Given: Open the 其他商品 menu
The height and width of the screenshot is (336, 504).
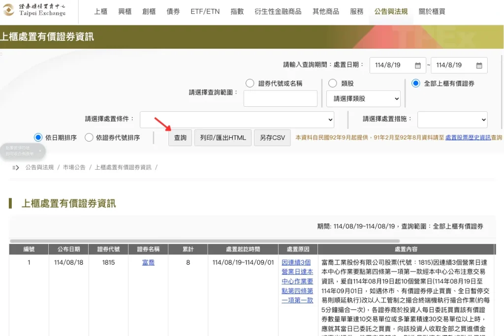Looking at the screenshot, I should pos(326,12).
